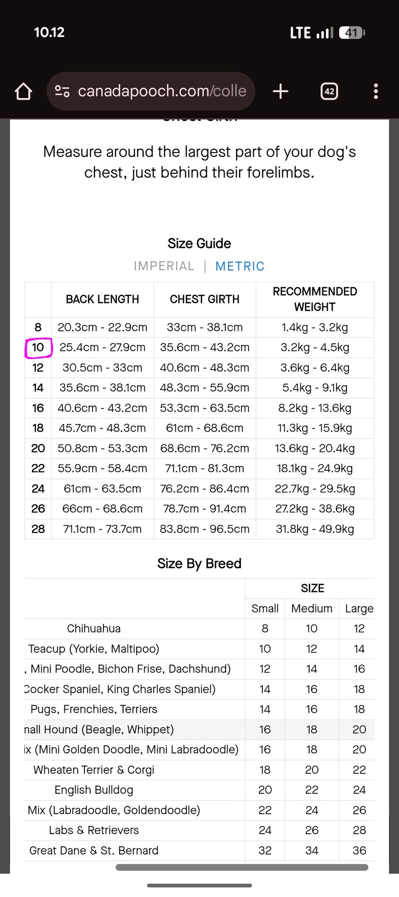Click the size 28 row label
Screen dimensions: 399x897
38,529
